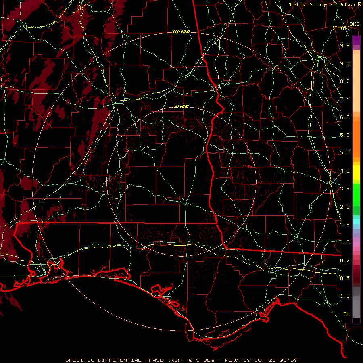Pick the purple segment atop the color bar

click(356, 40)
